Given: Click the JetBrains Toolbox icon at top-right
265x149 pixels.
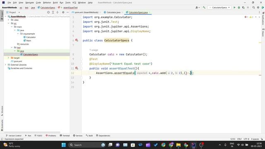Looking at the screenshot, I should coord(263,7).
